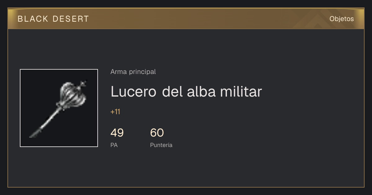Image resolution: width=372 pixels, height=195 pixels.
Task: Click the word Lucero in the item name
Action: pyautogui.click(x=134, y=92)
